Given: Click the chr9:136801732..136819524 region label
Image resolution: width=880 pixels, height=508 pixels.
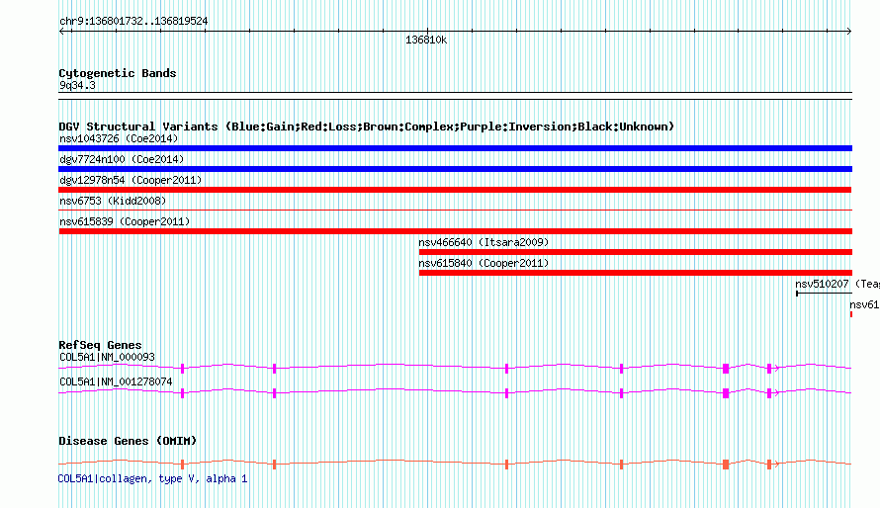Looking at the screenshot, I should (x=133, y=22).
